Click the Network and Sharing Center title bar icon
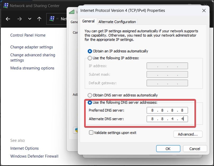This screenshot has width=214, height=166. point(6,5)
